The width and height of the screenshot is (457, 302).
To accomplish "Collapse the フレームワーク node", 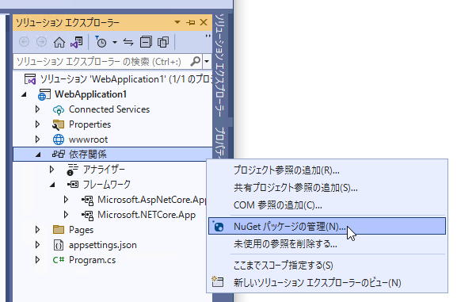I will [x=52, y=185].
